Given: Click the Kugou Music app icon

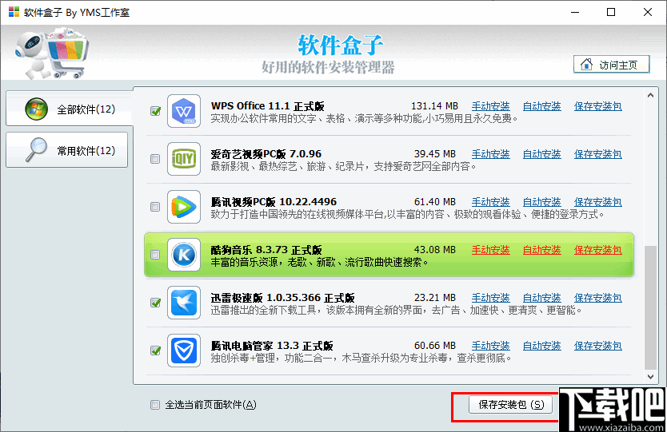Looking at the screenshot, I should point(184,255).
